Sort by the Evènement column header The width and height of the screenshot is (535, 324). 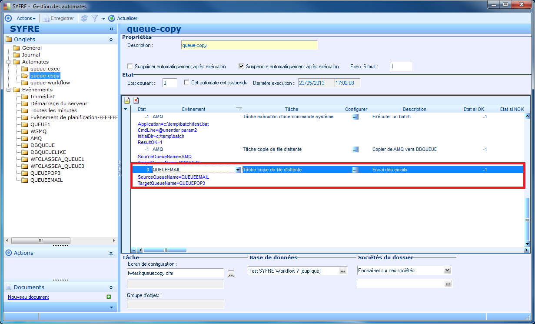click(194, 109)
